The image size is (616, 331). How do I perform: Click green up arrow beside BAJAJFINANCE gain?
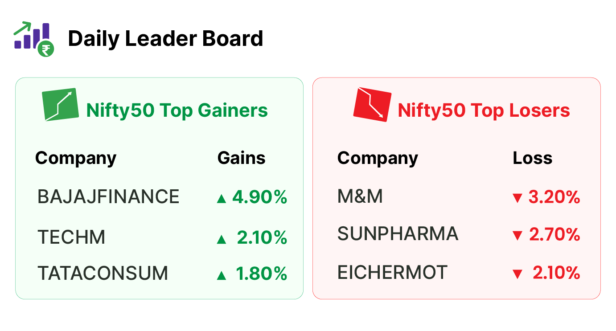[221, 198]
